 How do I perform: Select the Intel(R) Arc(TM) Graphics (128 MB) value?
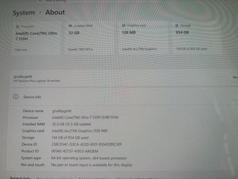tap(80, 131)
